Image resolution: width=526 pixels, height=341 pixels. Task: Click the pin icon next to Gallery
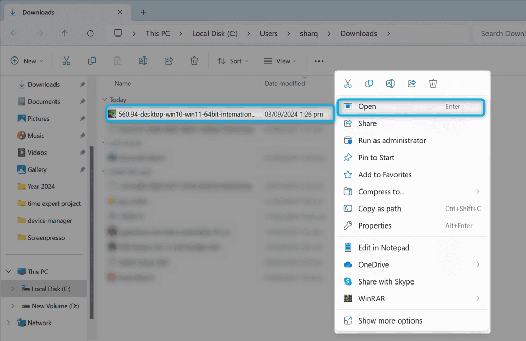[82, 169]
